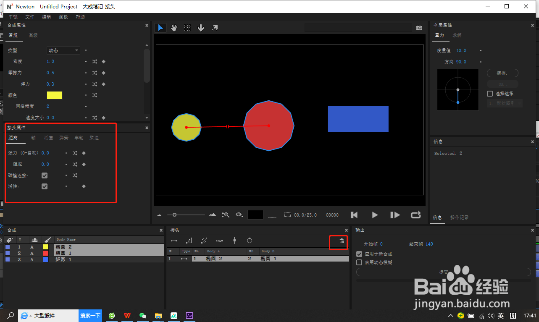Open the 类型 动态 dropdown
The image size is (539, 322).
pyautogui.click(x=63, y=50)
